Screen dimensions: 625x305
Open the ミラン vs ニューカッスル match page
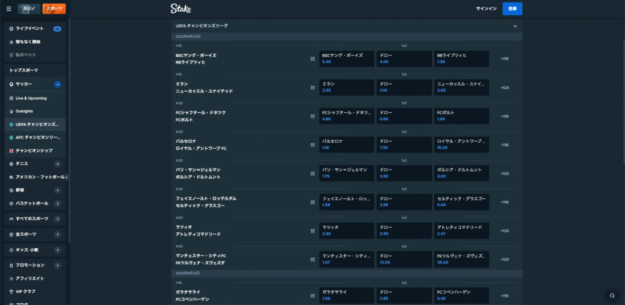[x=204, y=88]
